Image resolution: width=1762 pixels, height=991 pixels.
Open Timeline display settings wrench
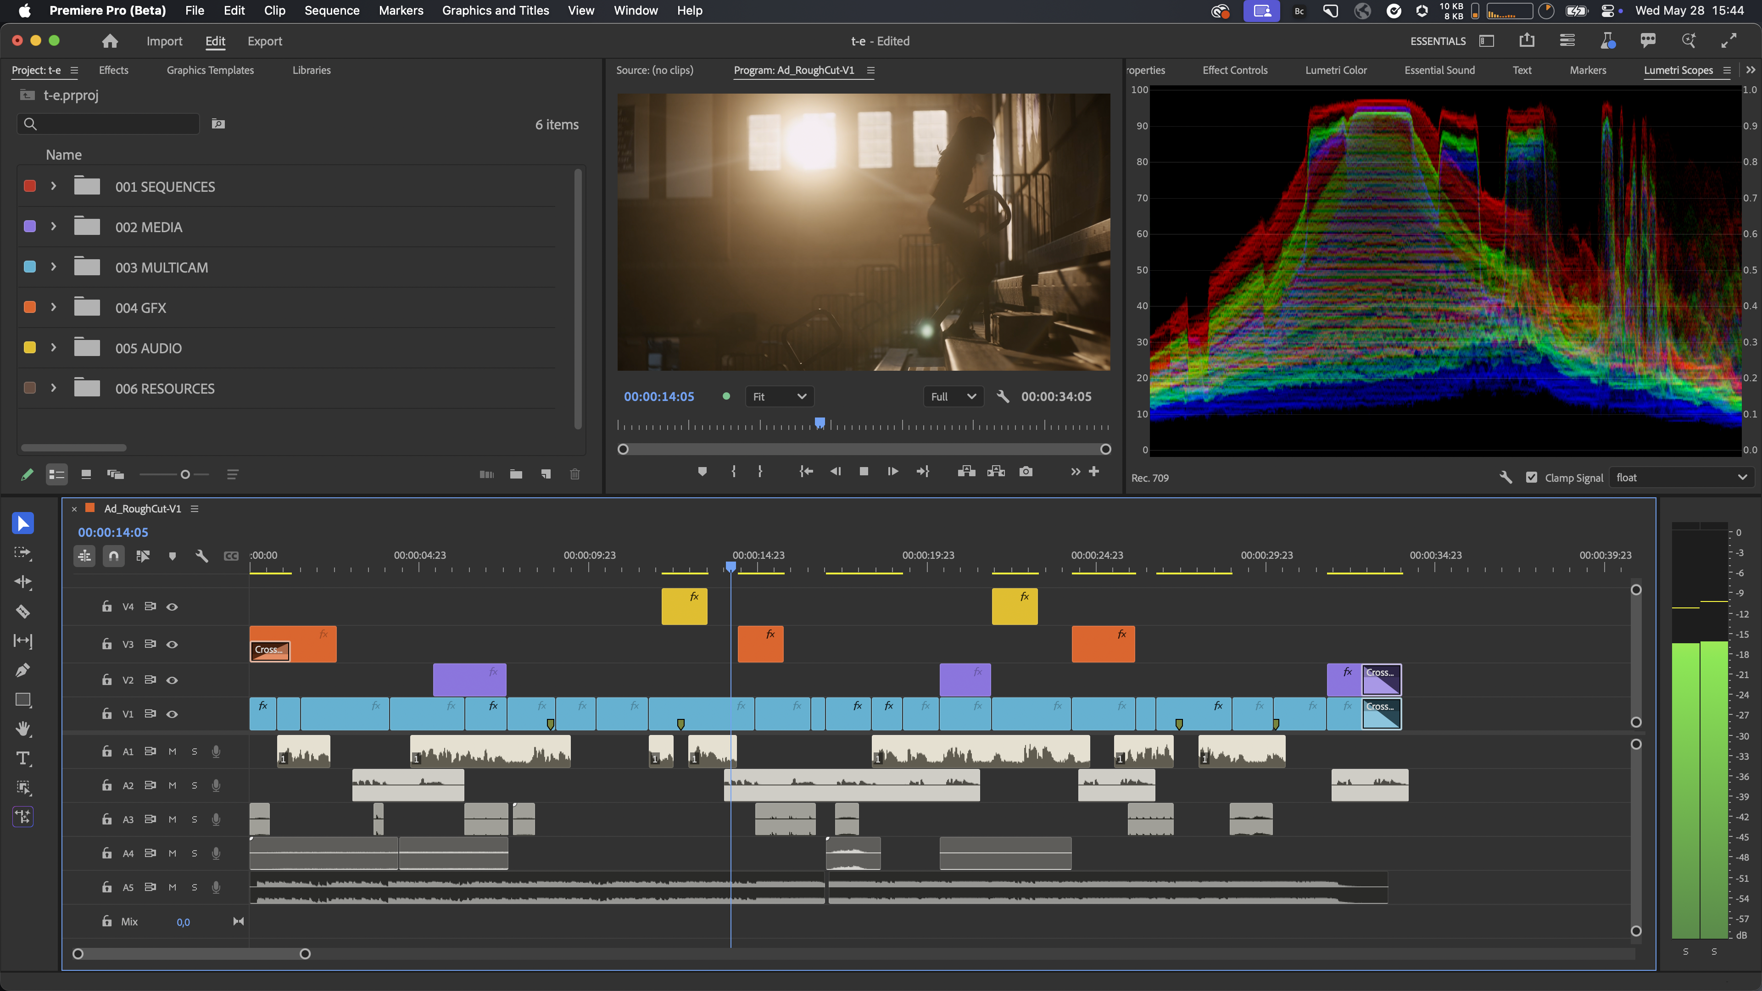pos(202,556)
